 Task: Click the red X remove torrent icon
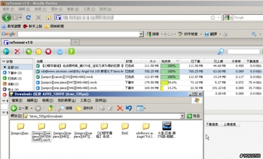pos(17,52)
